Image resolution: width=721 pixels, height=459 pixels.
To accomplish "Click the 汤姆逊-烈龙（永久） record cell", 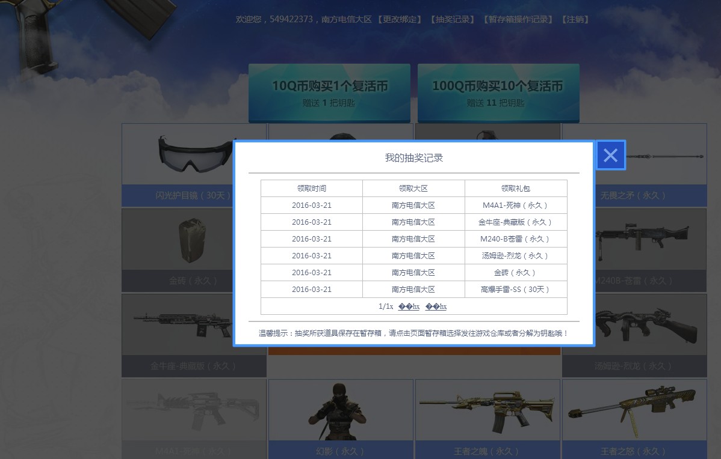I will click(515, 256).
